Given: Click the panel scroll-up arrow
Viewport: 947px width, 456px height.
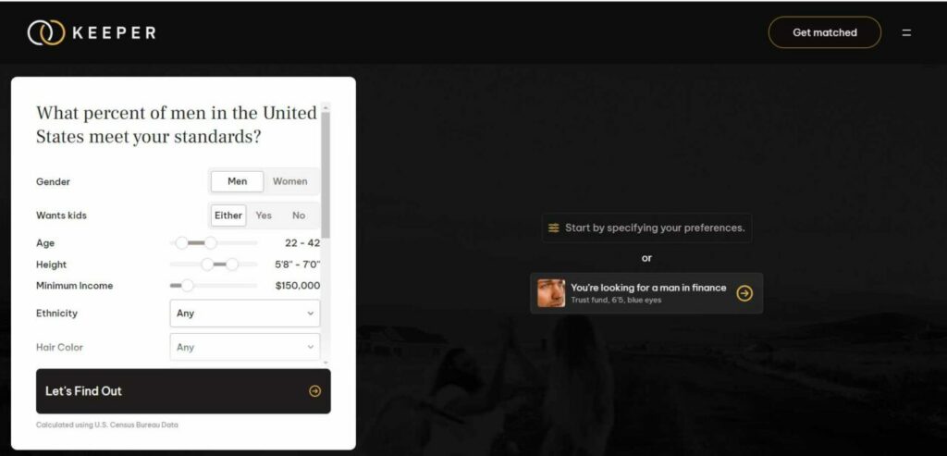Looking at the screenshot, I should point(326,107).
